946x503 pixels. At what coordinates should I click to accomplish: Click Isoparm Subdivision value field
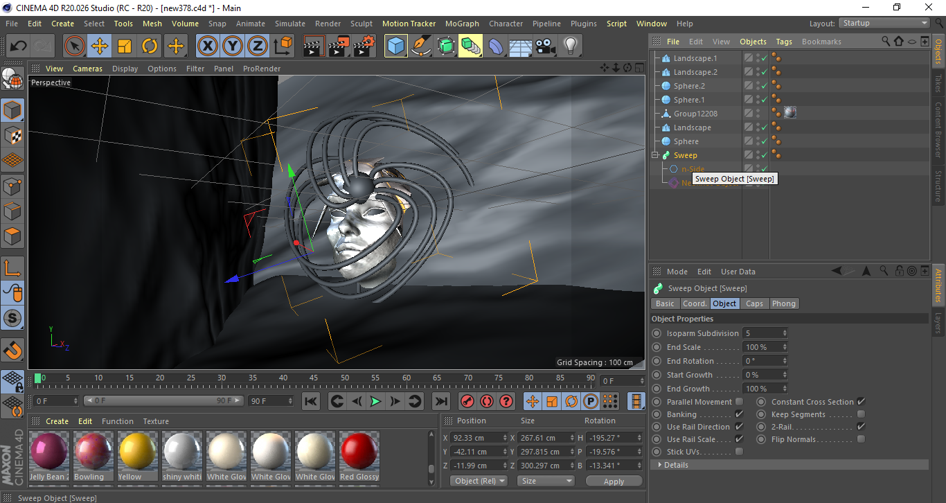pyautogui.click(x=765, y=333)
